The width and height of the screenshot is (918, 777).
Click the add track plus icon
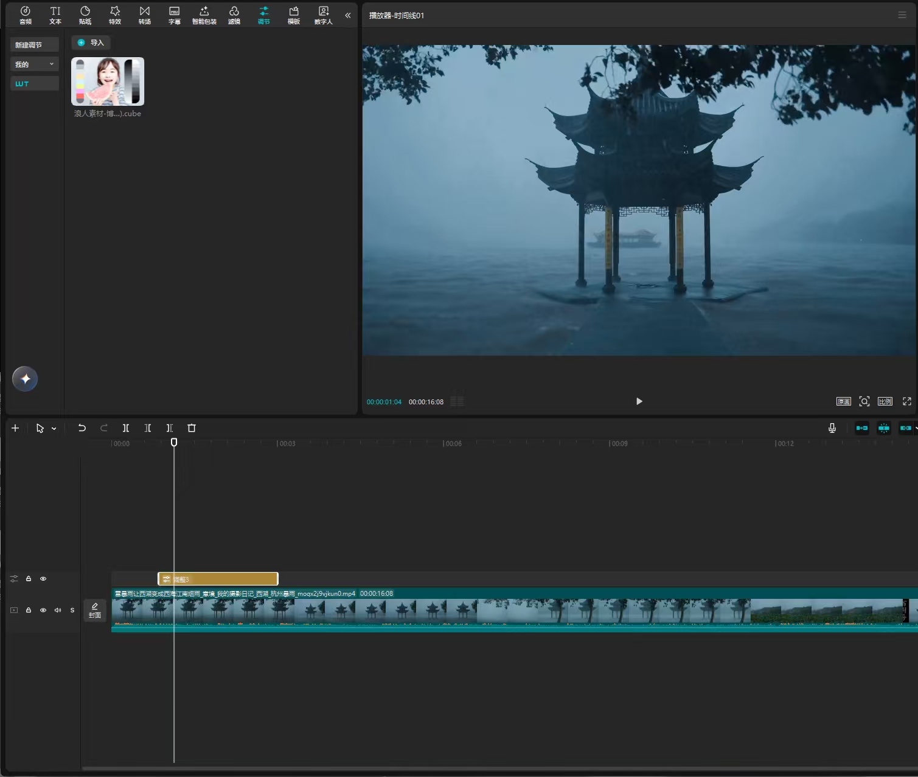point(15,428)
